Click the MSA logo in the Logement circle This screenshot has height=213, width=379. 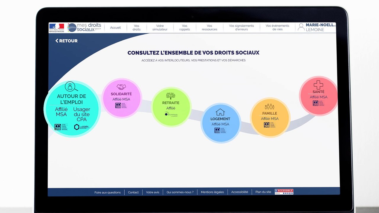pos(220,130)
